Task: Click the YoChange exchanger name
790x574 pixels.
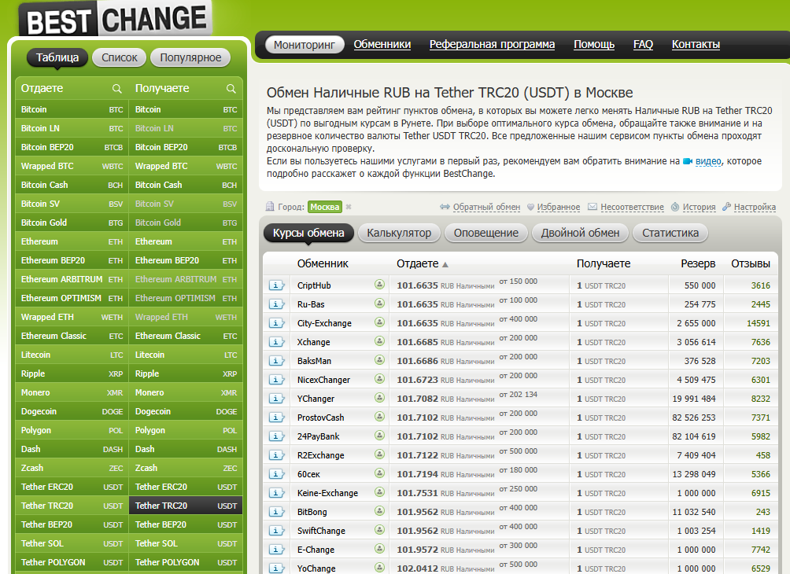Action: click(316, 568)
